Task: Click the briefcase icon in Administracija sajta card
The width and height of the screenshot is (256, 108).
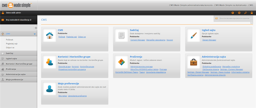Action: tap(193, 62)
